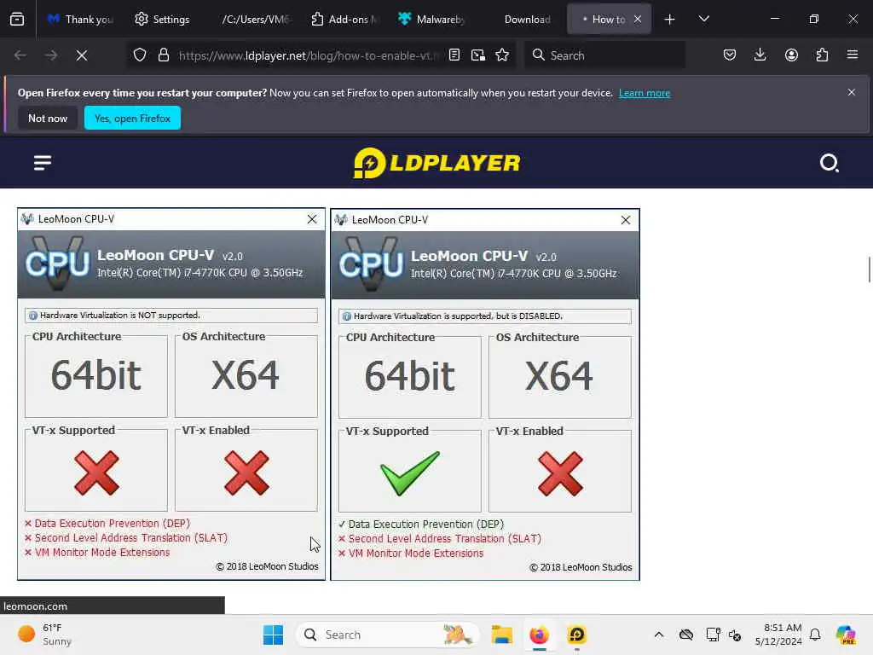Open picture-in-picture icon in address bar

[478, 55]
